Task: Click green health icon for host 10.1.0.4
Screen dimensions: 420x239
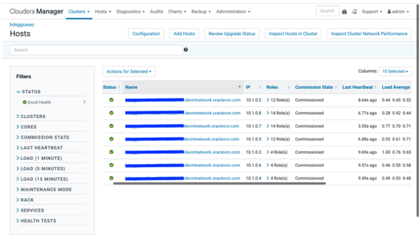Action: coord(111,178)
